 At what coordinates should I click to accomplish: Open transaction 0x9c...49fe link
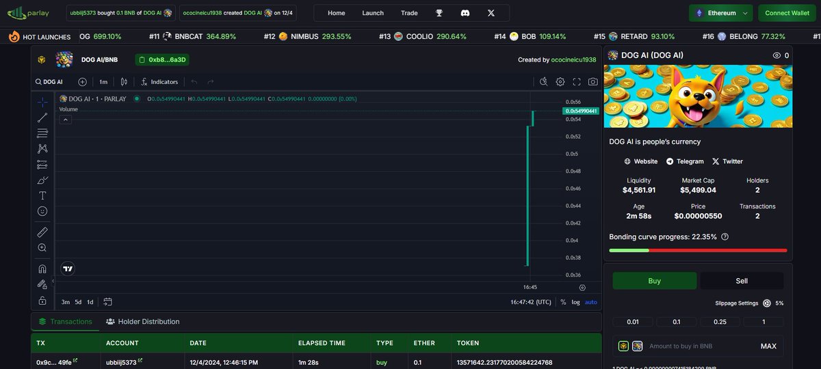click(56, 362)
